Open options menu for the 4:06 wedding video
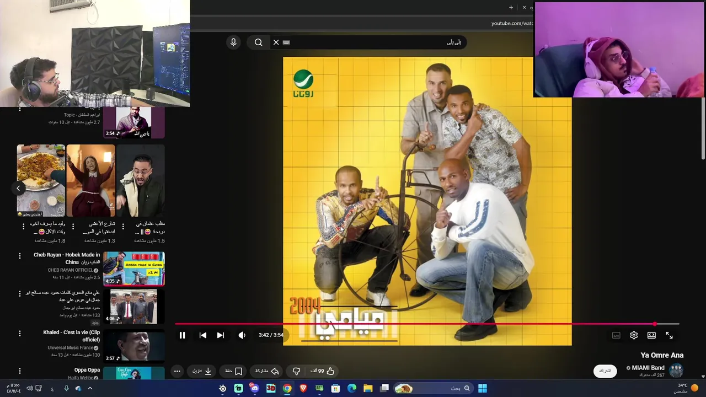The width and height of the screenshot is (706, 397). (20, 294)
